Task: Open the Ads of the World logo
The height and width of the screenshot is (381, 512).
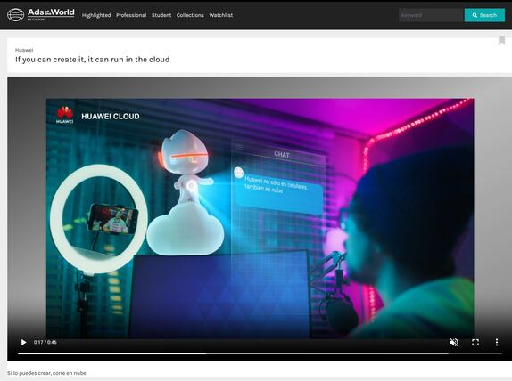Action: click(41, 14)
